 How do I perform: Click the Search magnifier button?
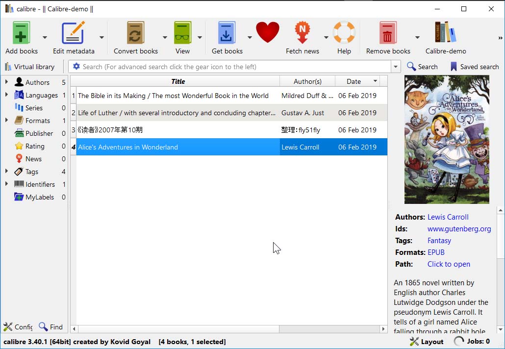[422, 67]
